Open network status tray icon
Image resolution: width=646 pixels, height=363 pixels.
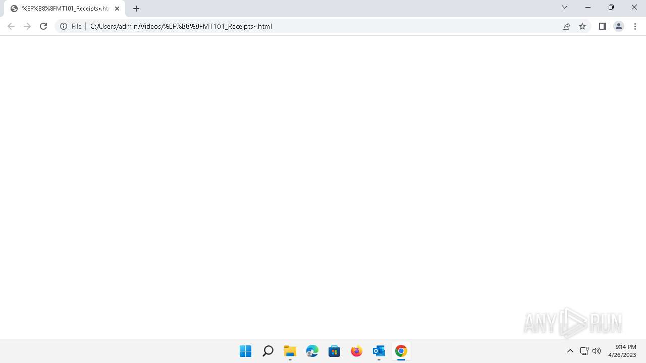(x=584, y=351)
